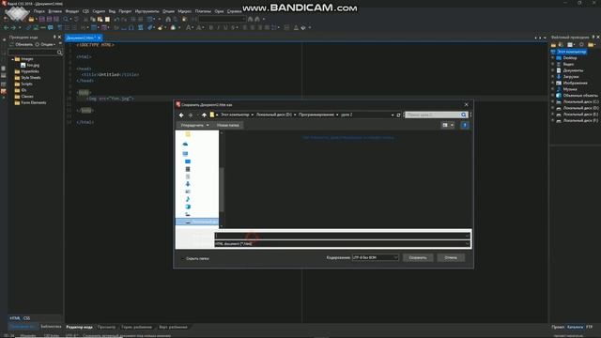Viewport: 601px width, 338px height.
Task: Switch to Horizontal split tab
Action: 136,328
